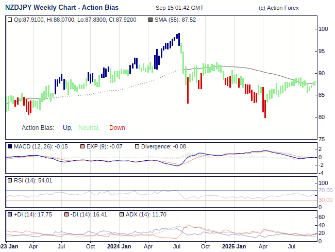
Task: Click the dark blue MACD legend swatch
Action: coord(10,146)
